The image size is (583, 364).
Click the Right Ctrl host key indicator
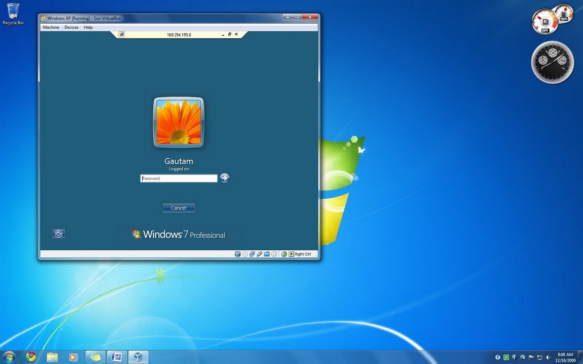tap(300, 254)
